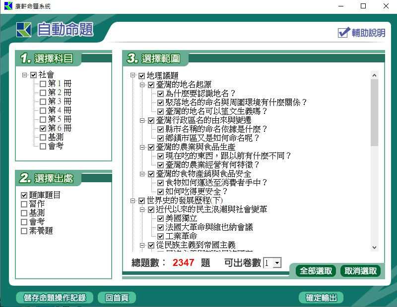Click 取消選取 button
Image resolution: width=397 pixels, height=307 pixels.
(x=360, y=271)
